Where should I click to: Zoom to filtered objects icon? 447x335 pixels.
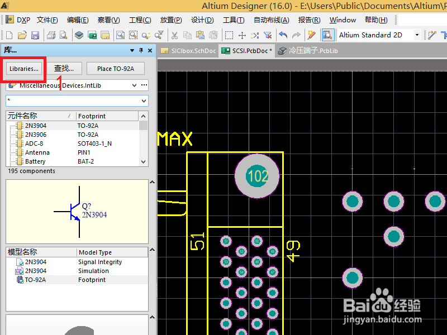click(x=159, y=35)
